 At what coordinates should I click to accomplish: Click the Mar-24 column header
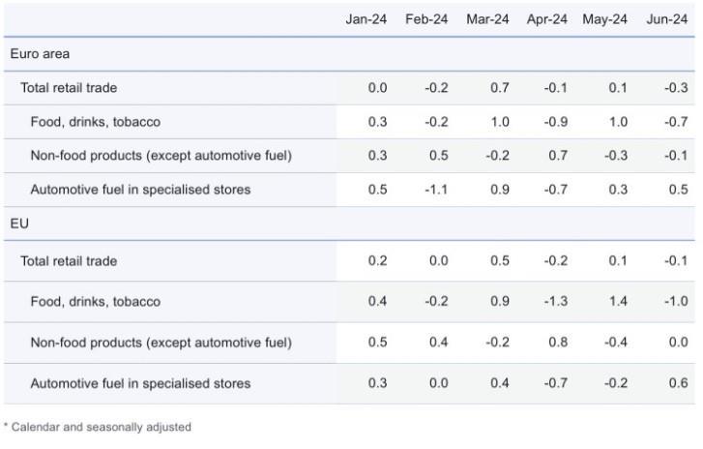click(487, 19)
